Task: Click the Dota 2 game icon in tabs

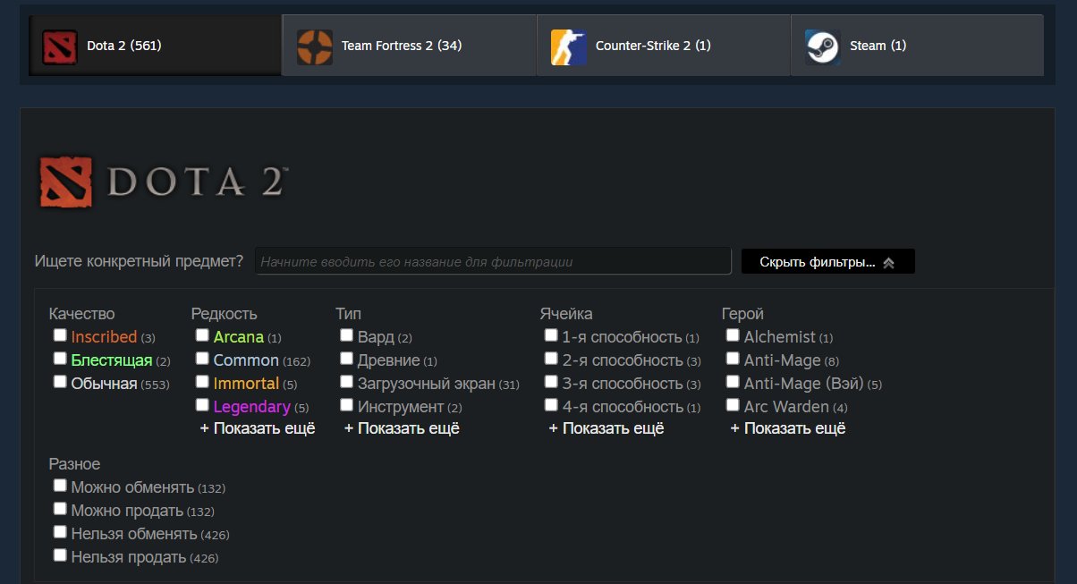Action: click(60, 47)
